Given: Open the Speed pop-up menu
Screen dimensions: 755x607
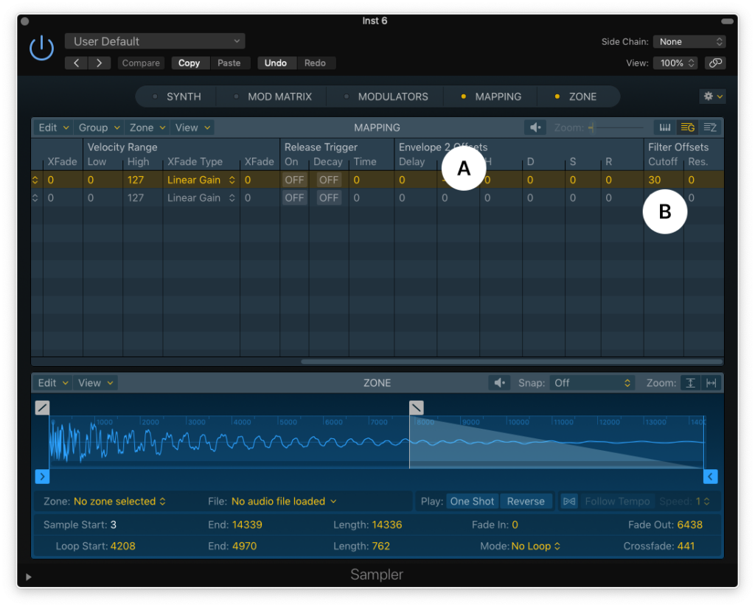Looking at the screenshot, I should pos(703,501).
